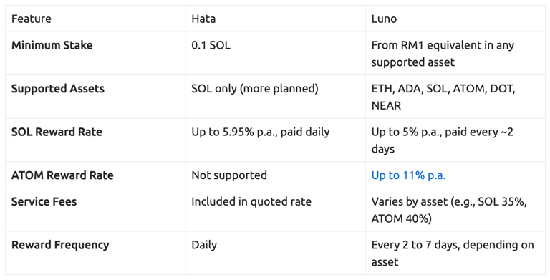Click the 'Daily' cell under Hata
This screenshot has height=280, width=550.
[x=204, y=245]
